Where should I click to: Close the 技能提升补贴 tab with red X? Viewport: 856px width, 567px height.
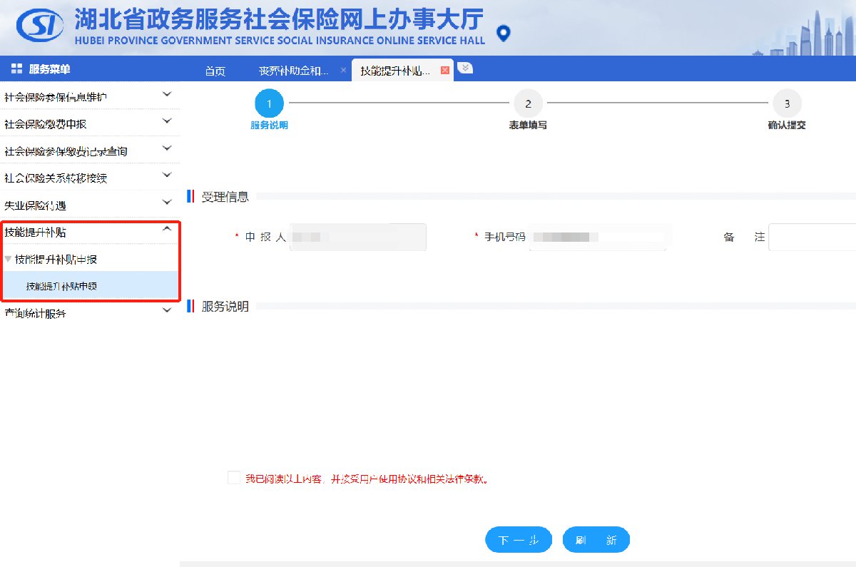[x=445, y=71]
